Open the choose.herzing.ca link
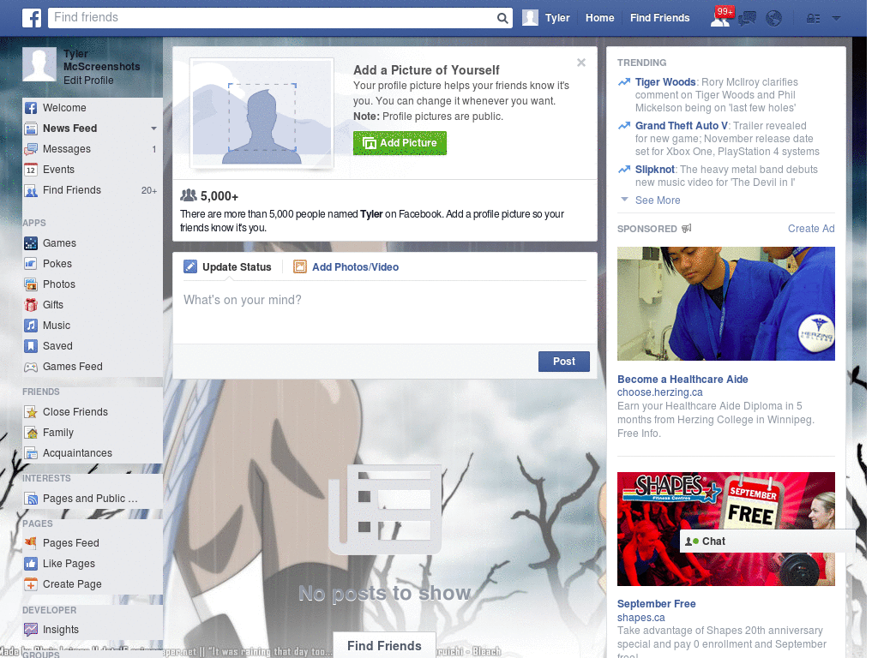 pos(659,392)
